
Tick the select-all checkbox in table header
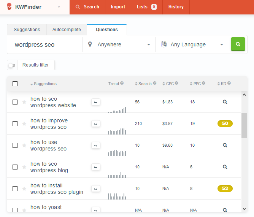[x=15, y=84]
